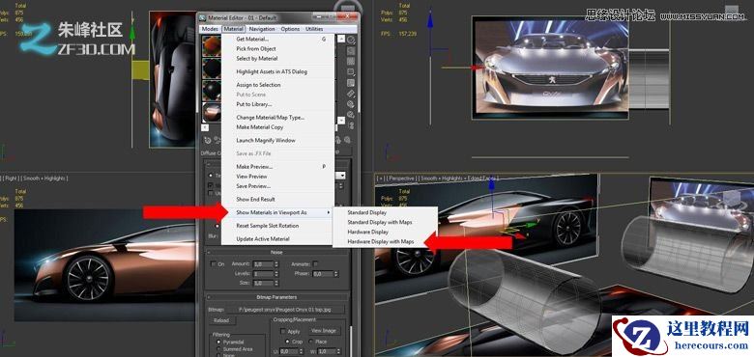
Task: Click the Select by Material side icon
Action: pyautogui.click(x=351, y=114)
